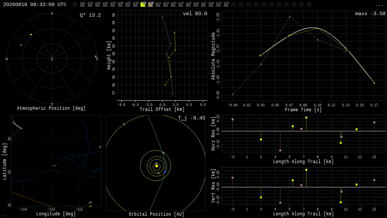Click yellow meteor marker in sky plot
The width and height of the screenshot is (387, 218).
pos(31,34)
